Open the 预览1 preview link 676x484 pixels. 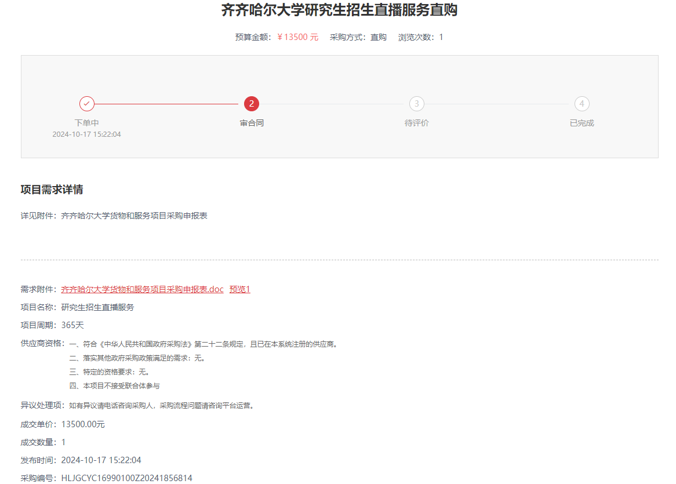pyautogui.click(x=239, y=289)
